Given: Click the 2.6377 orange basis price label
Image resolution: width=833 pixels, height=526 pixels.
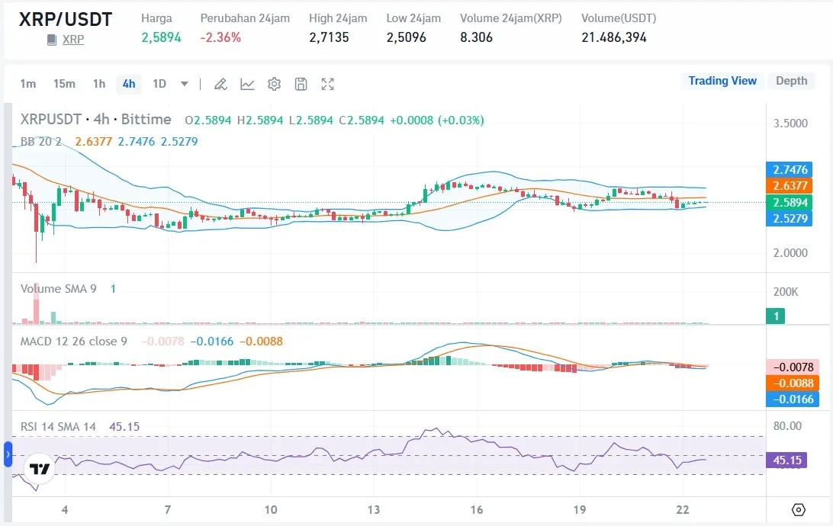Looking at the screenshot, I should click(x=790, y=186).
